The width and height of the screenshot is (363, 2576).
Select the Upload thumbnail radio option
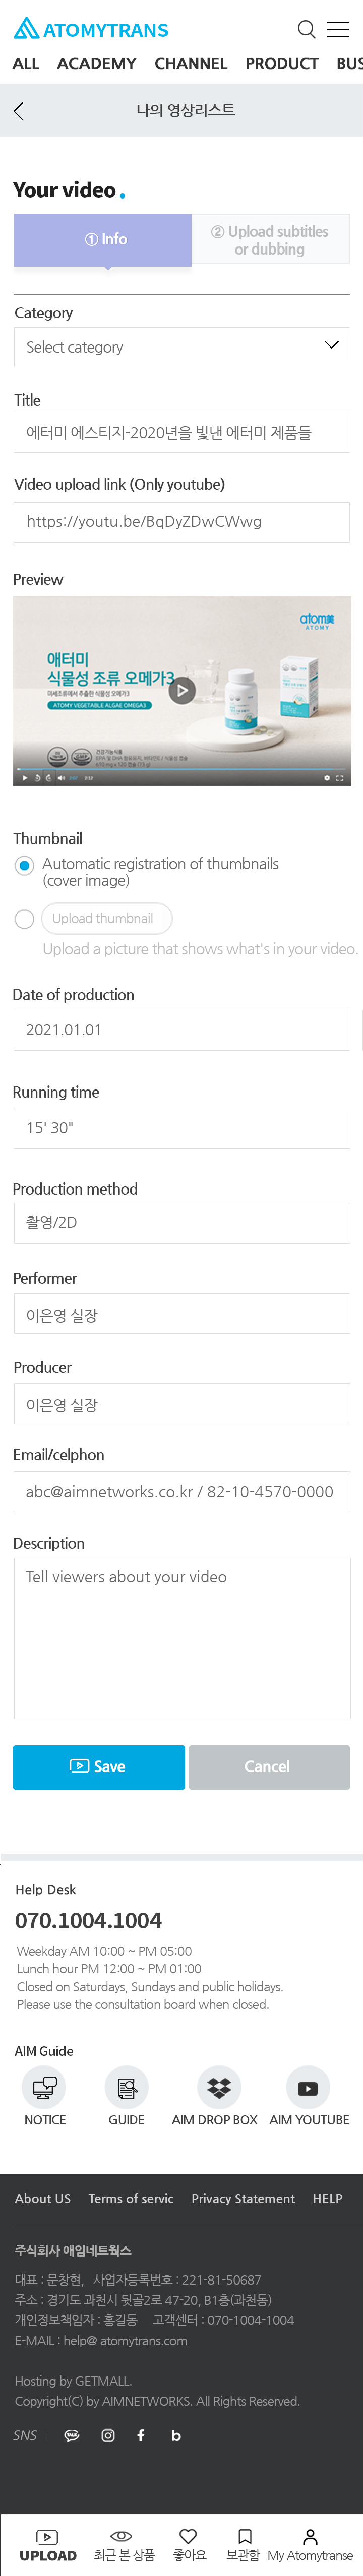pyautogui.click(x=25, y=918)
